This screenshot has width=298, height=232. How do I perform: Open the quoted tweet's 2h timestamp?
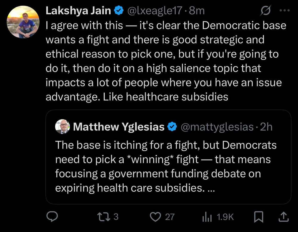tap(266, 127)
